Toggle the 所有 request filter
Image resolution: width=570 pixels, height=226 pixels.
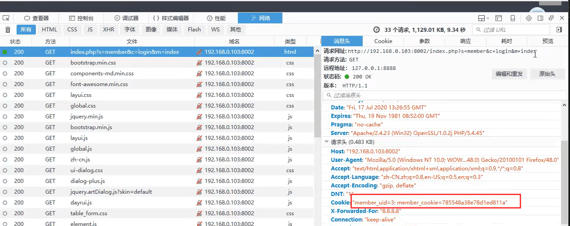coord(26,30)
